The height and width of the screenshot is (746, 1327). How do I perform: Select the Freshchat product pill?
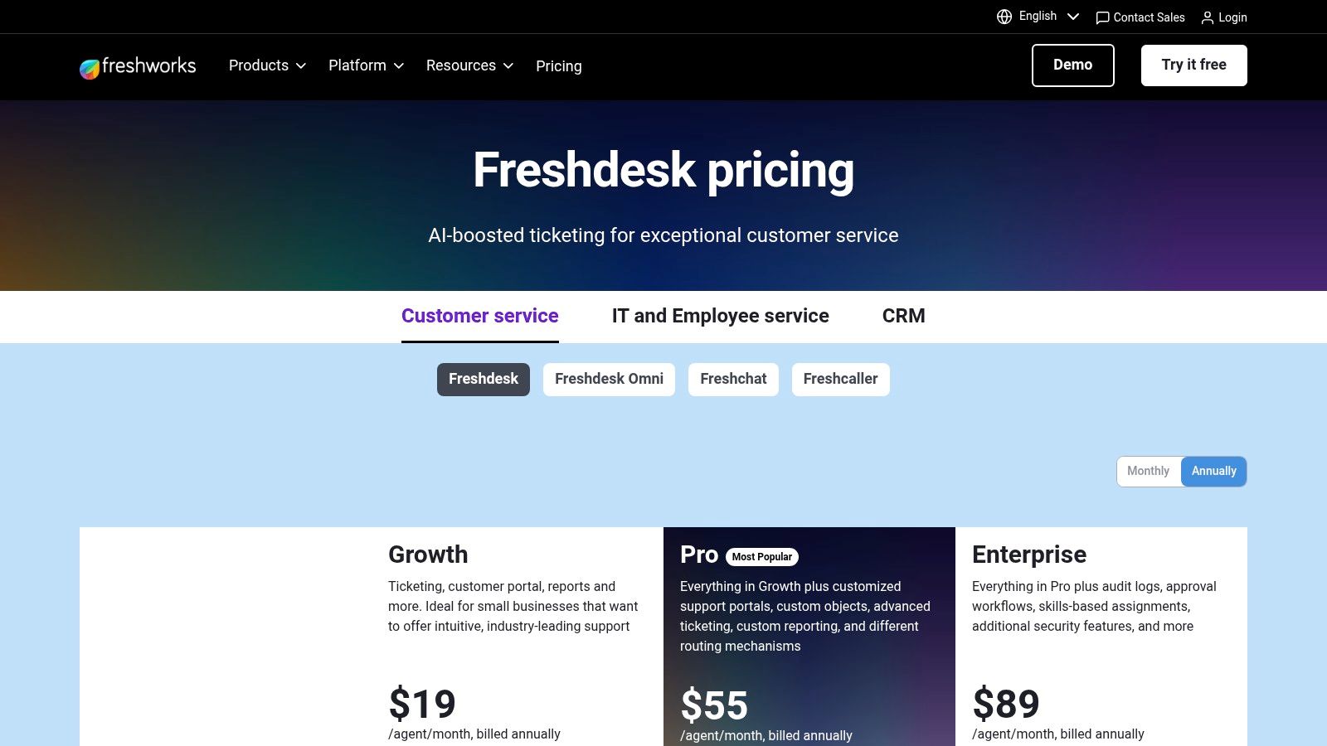pos(733,379)
